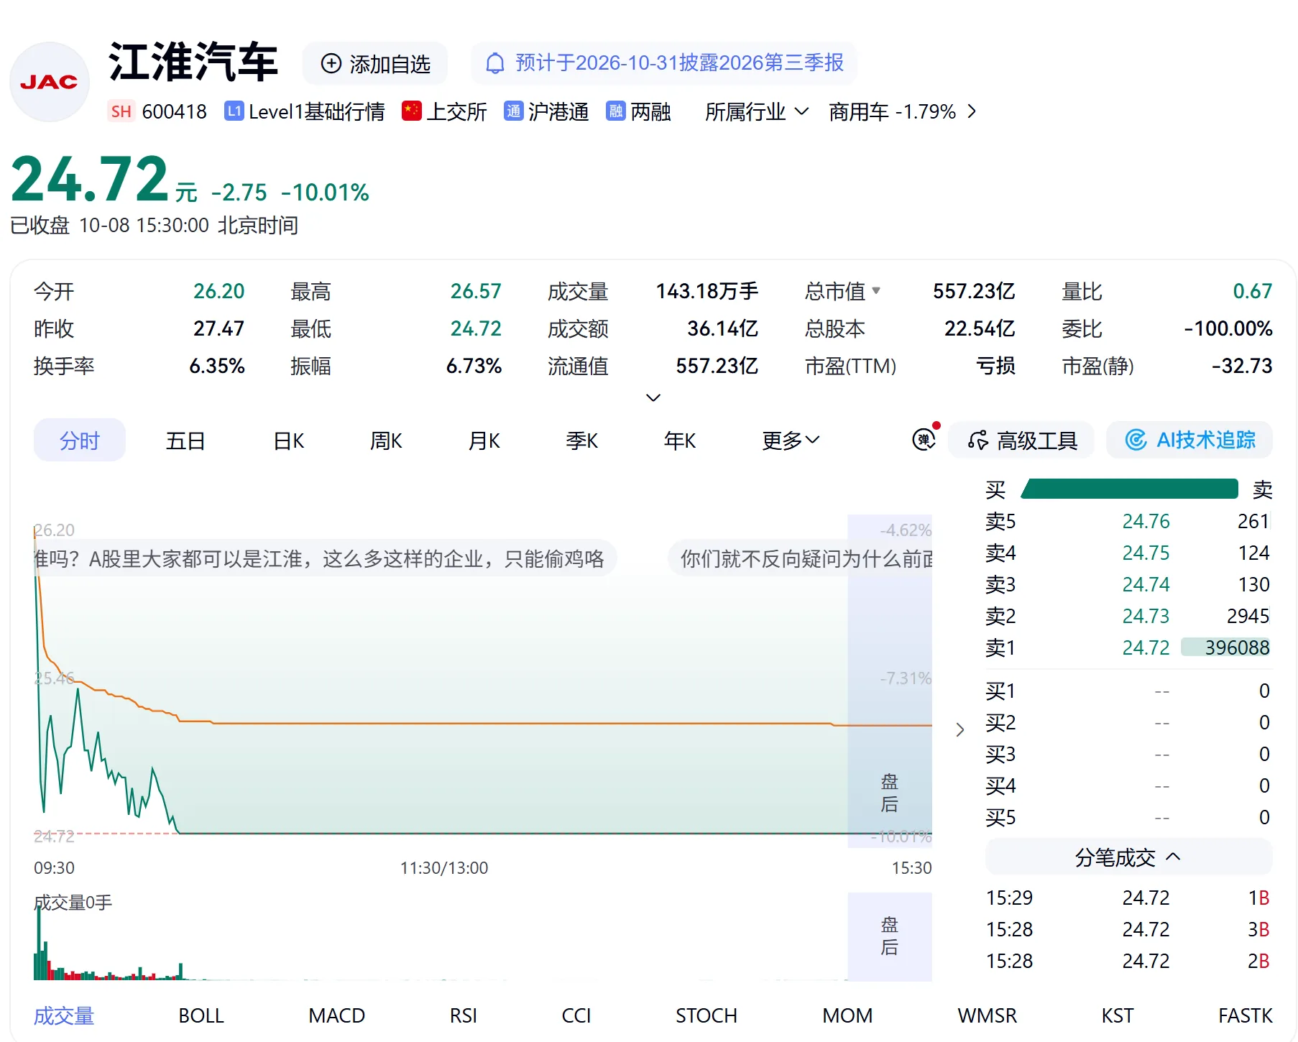
Task: Click the buy/sell ratio green bar
Action: click(x=1129, y=489)
